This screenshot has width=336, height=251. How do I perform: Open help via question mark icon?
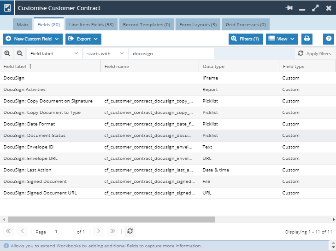coord(329,39)
